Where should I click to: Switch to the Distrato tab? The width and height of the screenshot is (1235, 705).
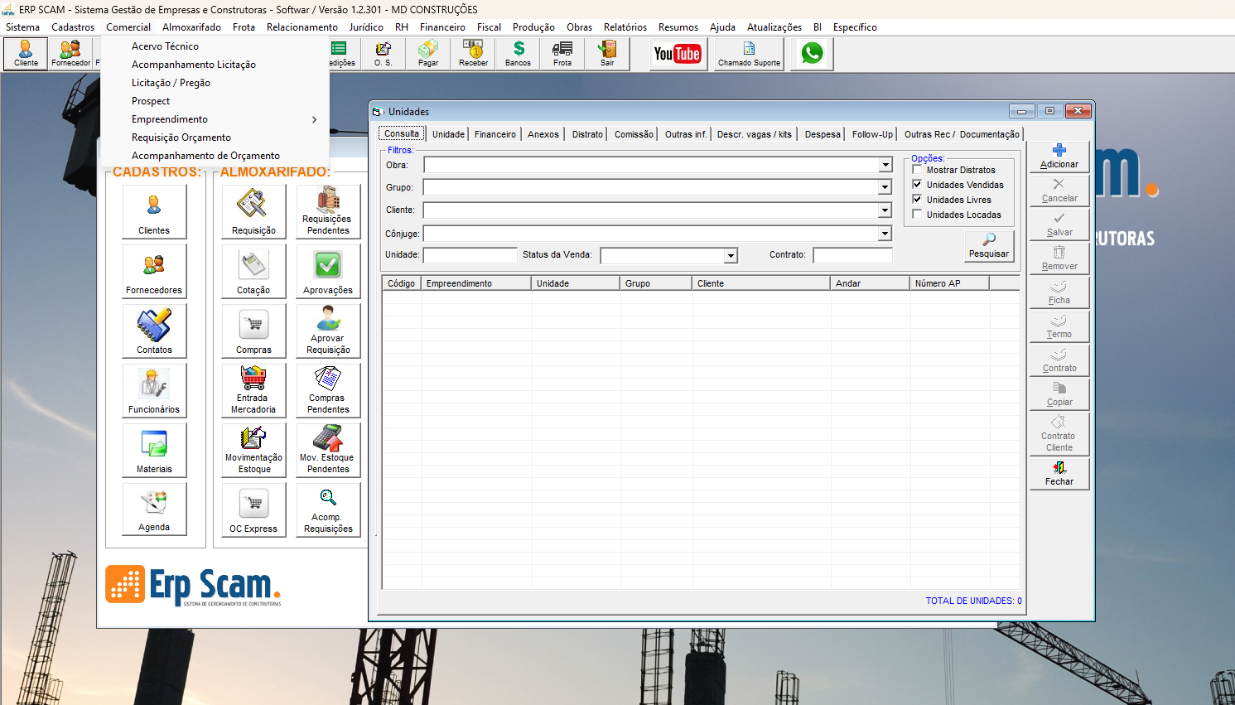[587, 134]
